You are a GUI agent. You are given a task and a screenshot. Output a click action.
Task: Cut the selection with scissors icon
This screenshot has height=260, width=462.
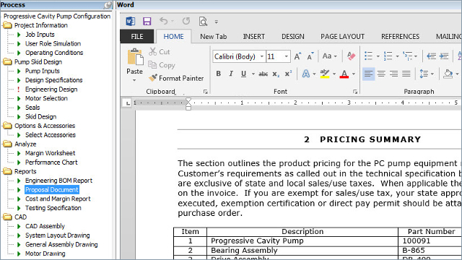159,52
